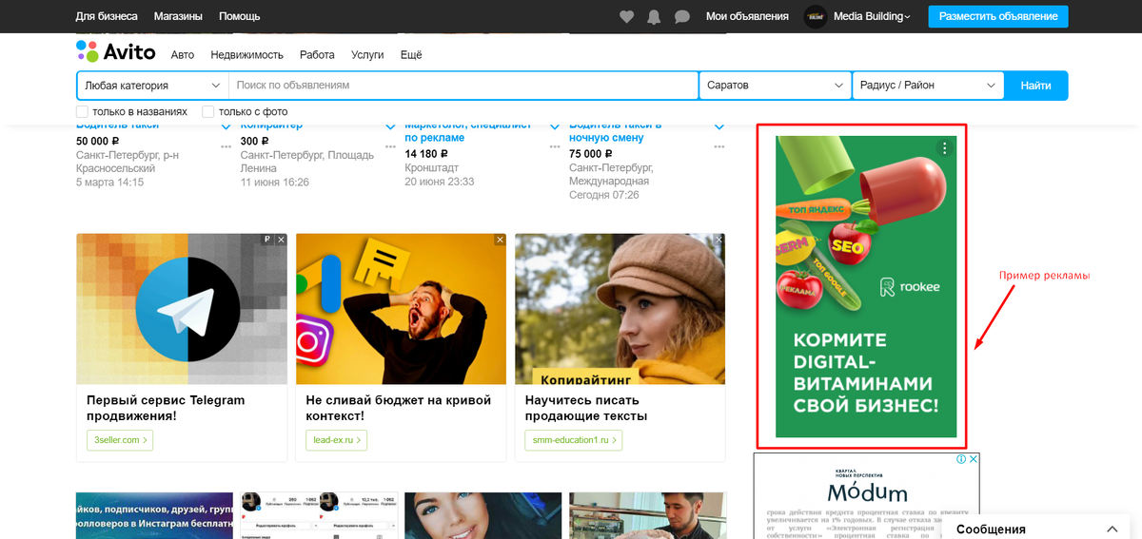Go to the 'Авто' category
1142x539 pixels.
click(x=183, y=55)
